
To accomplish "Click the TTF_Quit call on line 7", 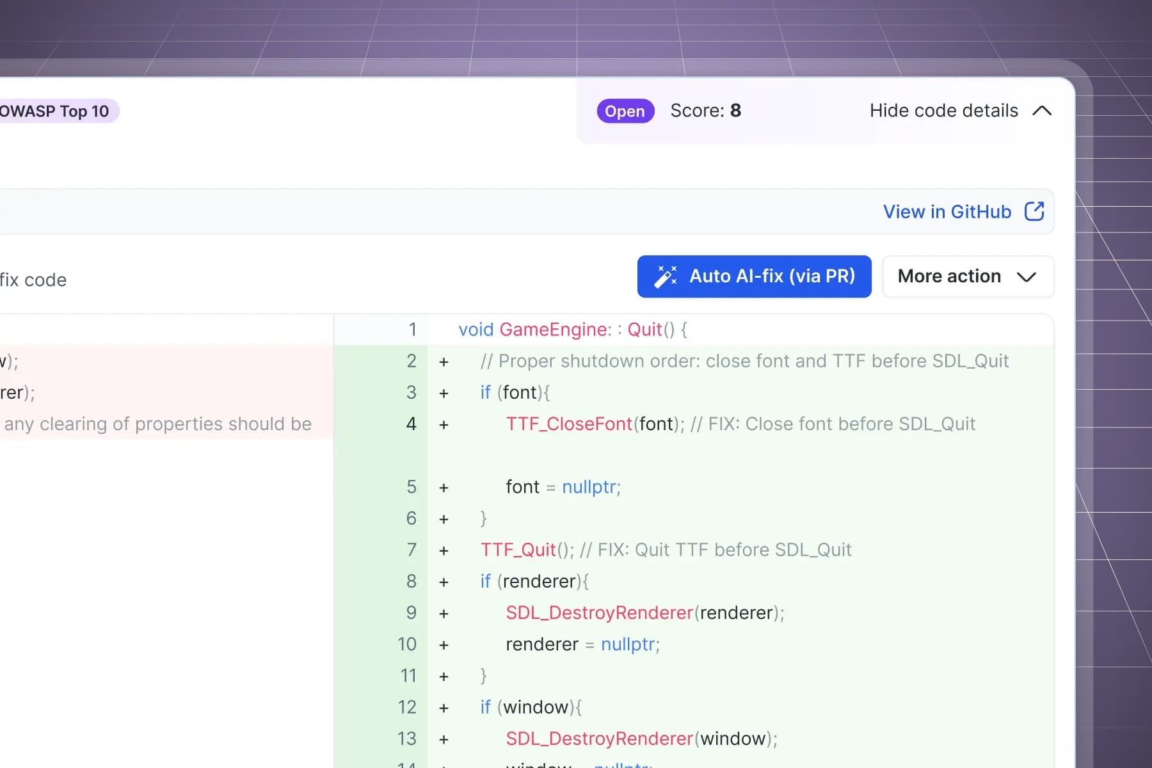I will click(x=518, y=550).
